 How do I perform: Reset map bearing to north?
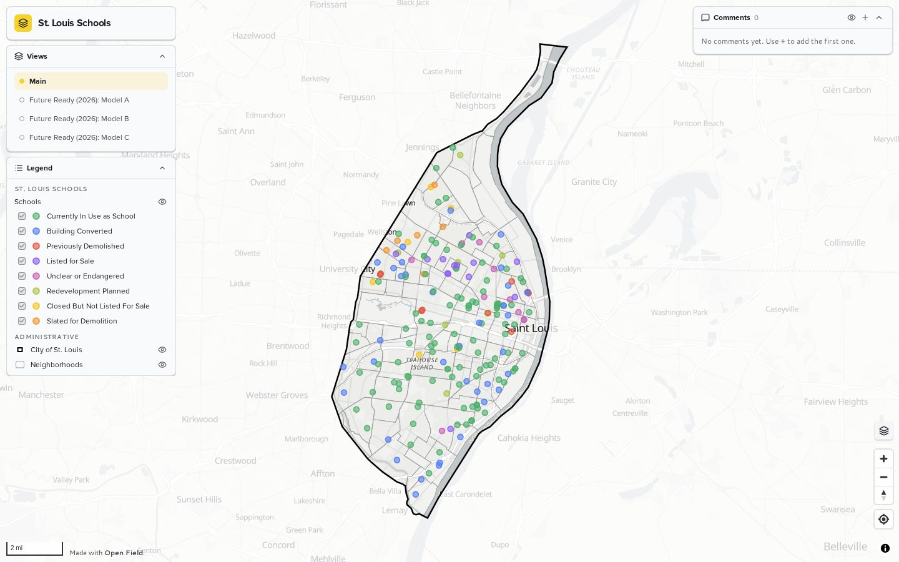pos(883,495)
